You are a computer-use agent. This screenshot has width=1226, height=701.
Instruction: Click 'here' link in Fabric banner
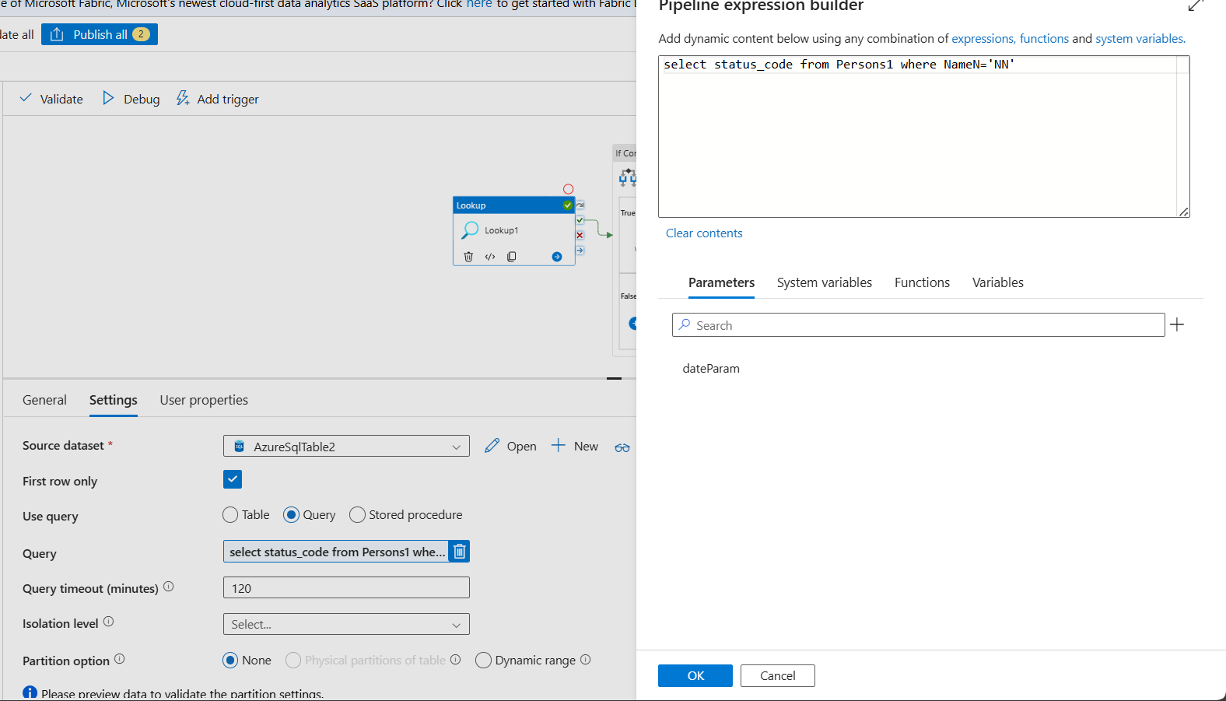click(x=479, y=5)
